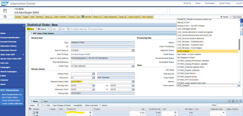
Task: Select the Not Ready radio button
Action: [x=231, y=17]
